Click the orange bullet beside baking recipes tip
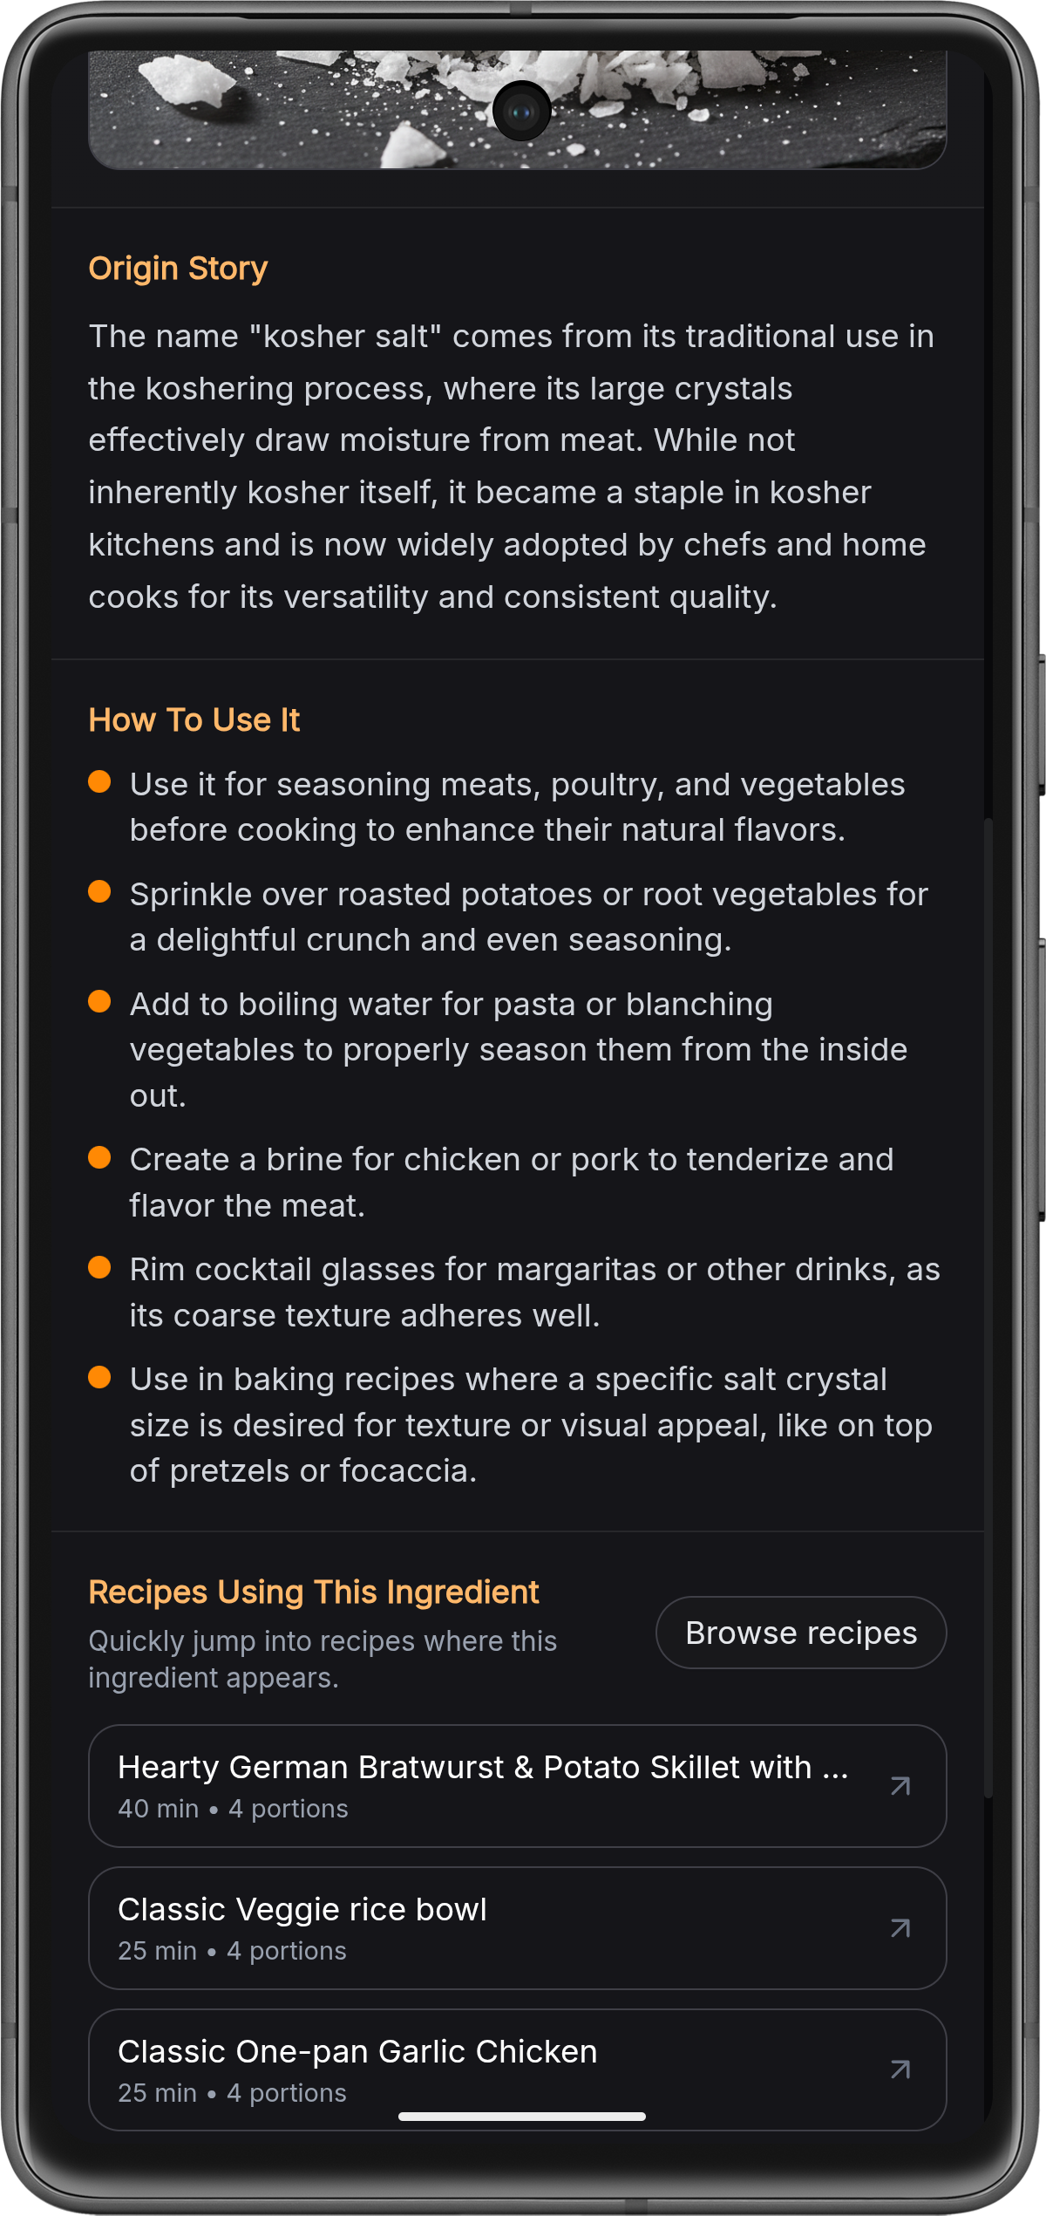1046x2216 pixels. [x=99, y=1377]
